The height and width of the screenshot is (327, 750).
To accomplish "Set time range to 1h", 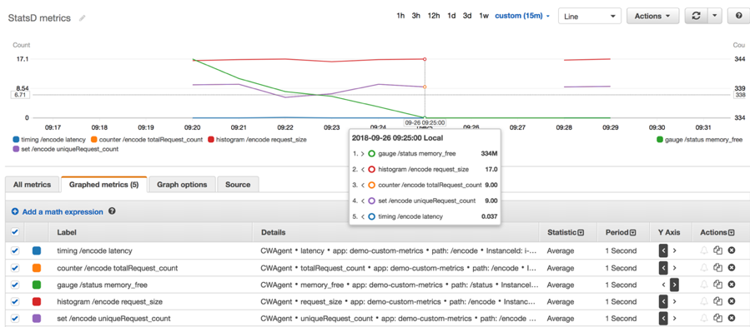I will [x=400, y=16].
